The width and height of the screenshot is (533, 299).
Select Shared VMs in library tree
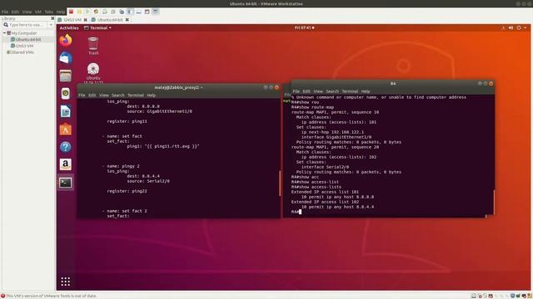[x=20, y=52]
